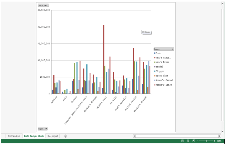Click the Pacific axis label
The image size is (226, 144).
point(113,100)
